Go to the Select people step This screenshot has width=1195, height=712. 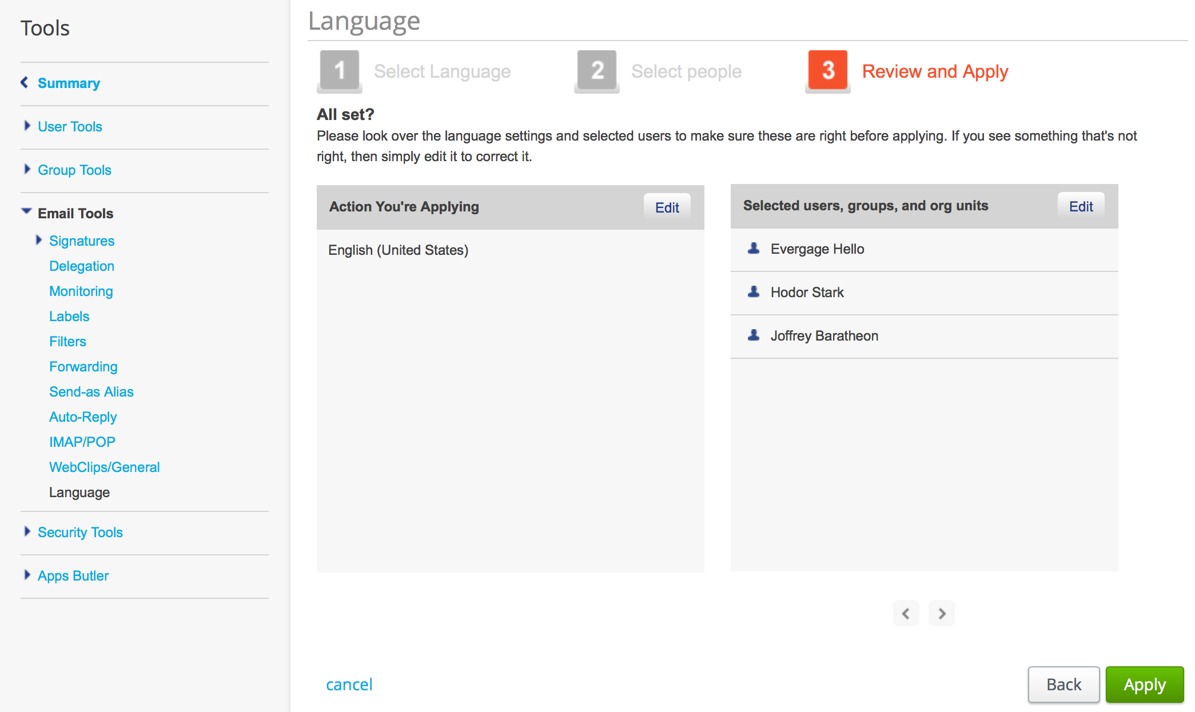click(686, 71)
